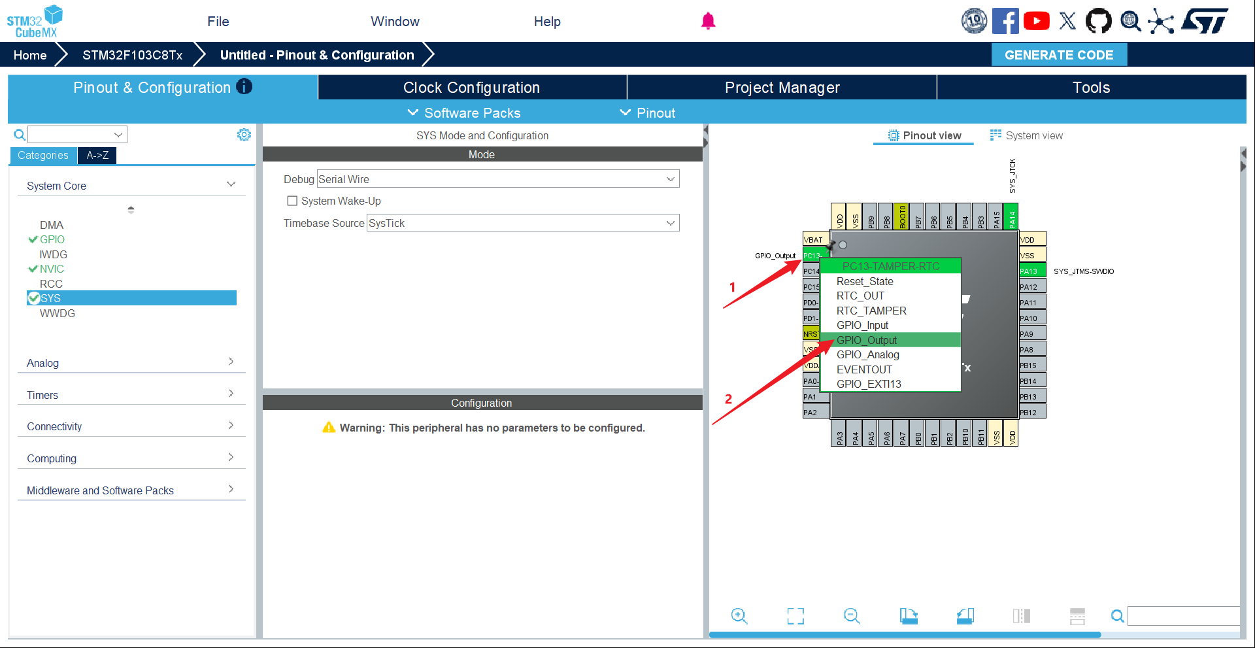Select the A->Z tab
This screenshot has height=648, width=1255.
[x=97, y=155]
